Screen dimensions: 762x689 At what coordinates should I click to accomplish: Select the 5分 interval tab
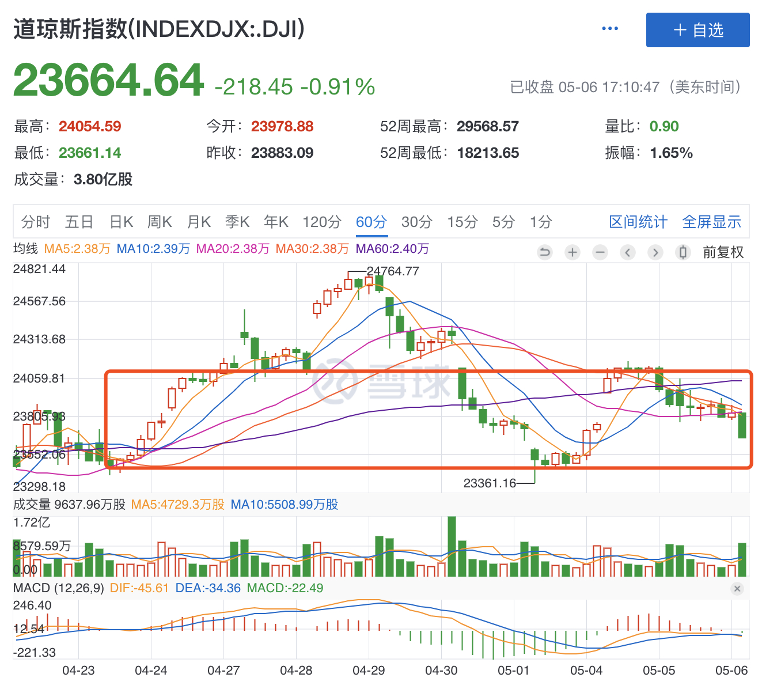pos(503,222)
